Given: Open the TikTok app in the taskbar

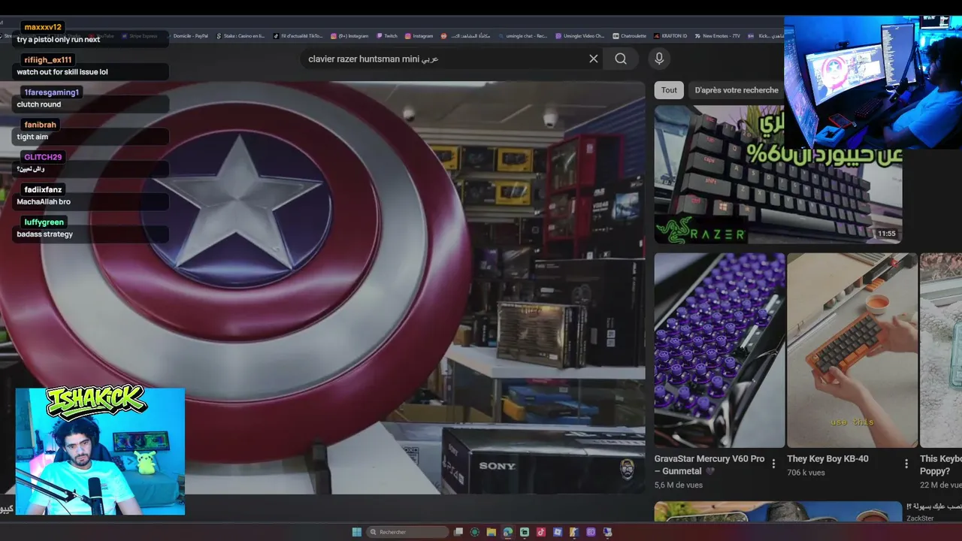Looking at the screenshot, I should [541, 532].
